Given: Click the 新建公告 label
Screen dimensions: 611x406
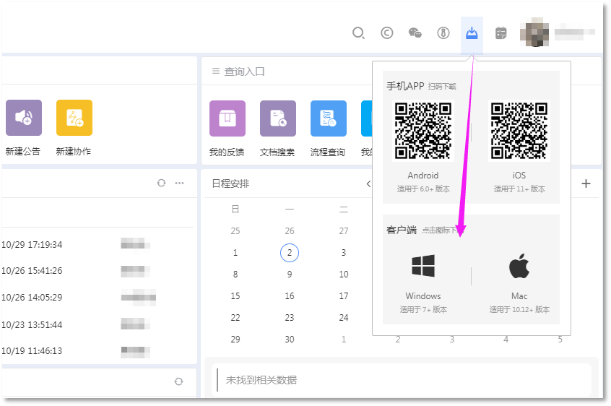Looking at the screenshot, I should point(23,152).
